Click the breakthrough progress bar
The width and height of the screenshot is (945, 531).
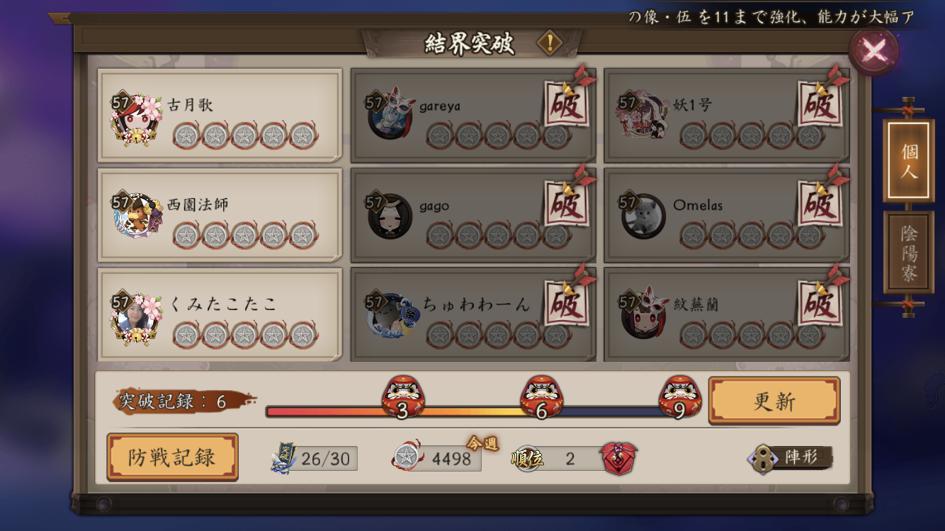point(471,411)
